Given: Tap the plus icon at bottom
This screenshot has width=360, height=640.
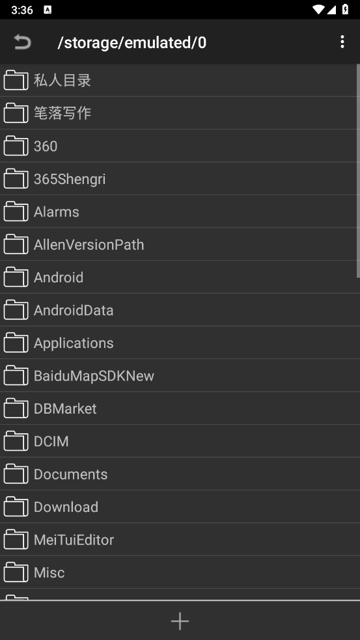Looking at the screenshot, I should click(x=180, y=621).
